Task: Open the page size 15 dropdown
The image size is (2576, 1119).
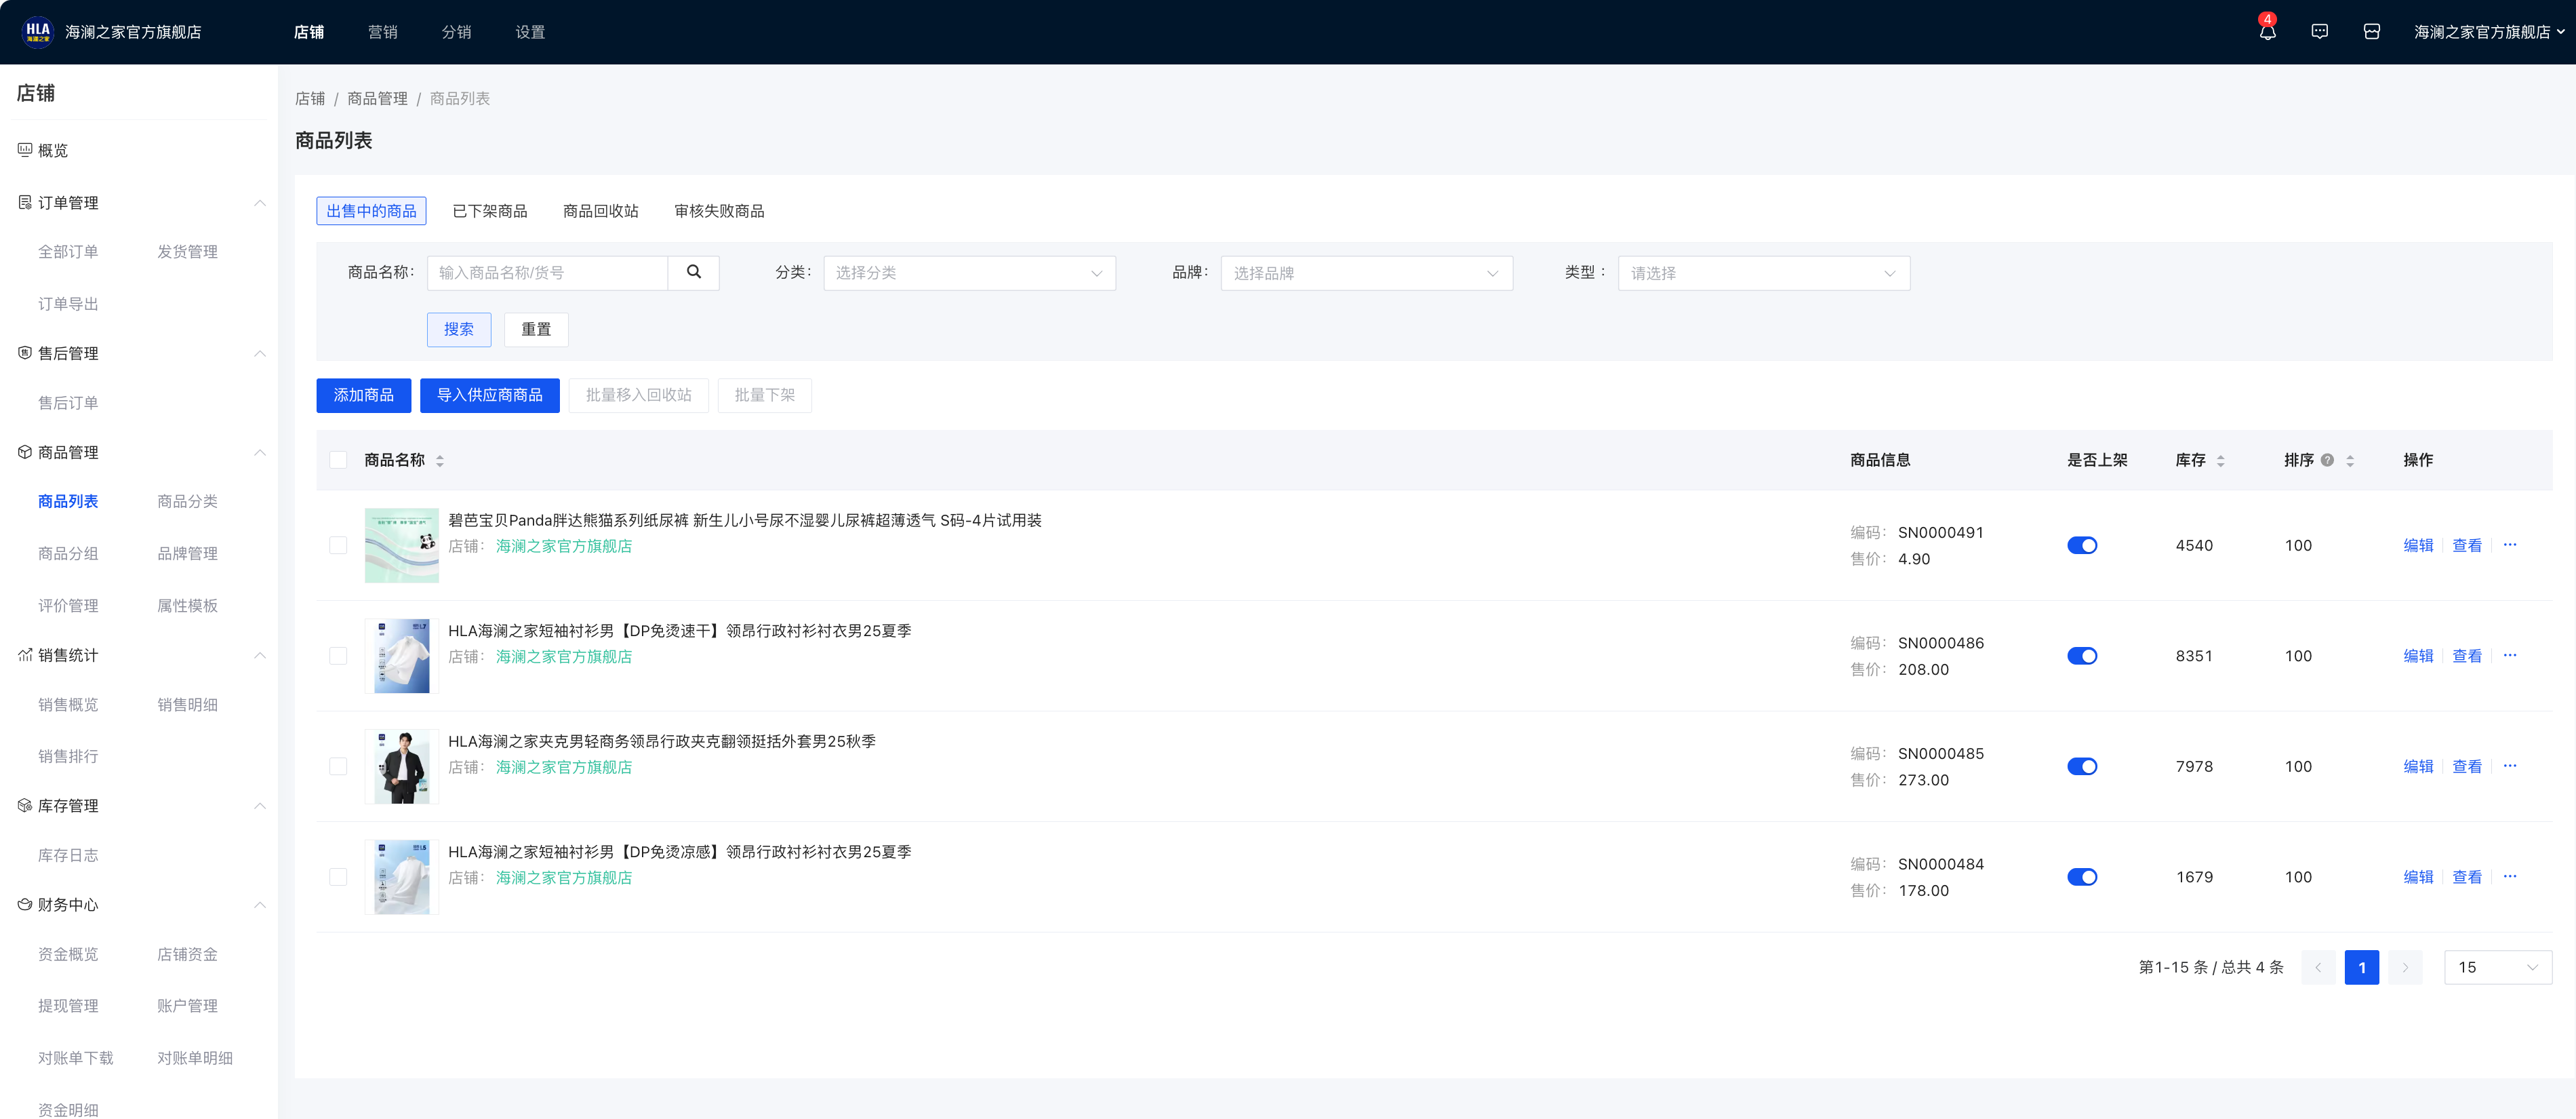Action: click(2498, 967)
